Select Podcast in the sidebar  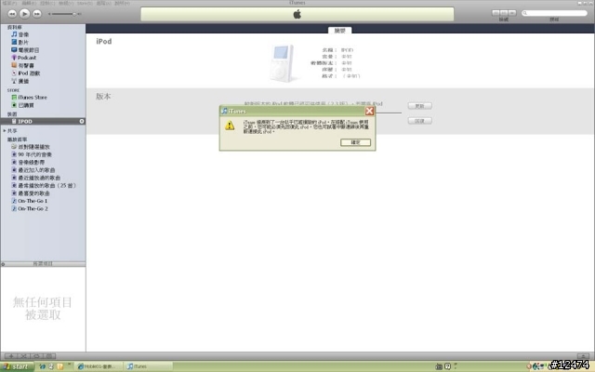[24, 58]
